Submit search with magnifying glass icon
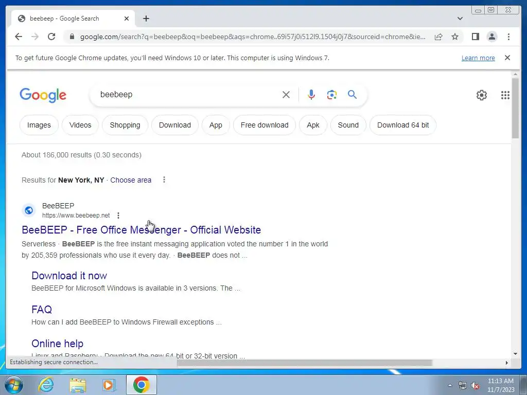The height and width of the screenshot is (395, 527). pyautogui.click(x=352, y=95)
